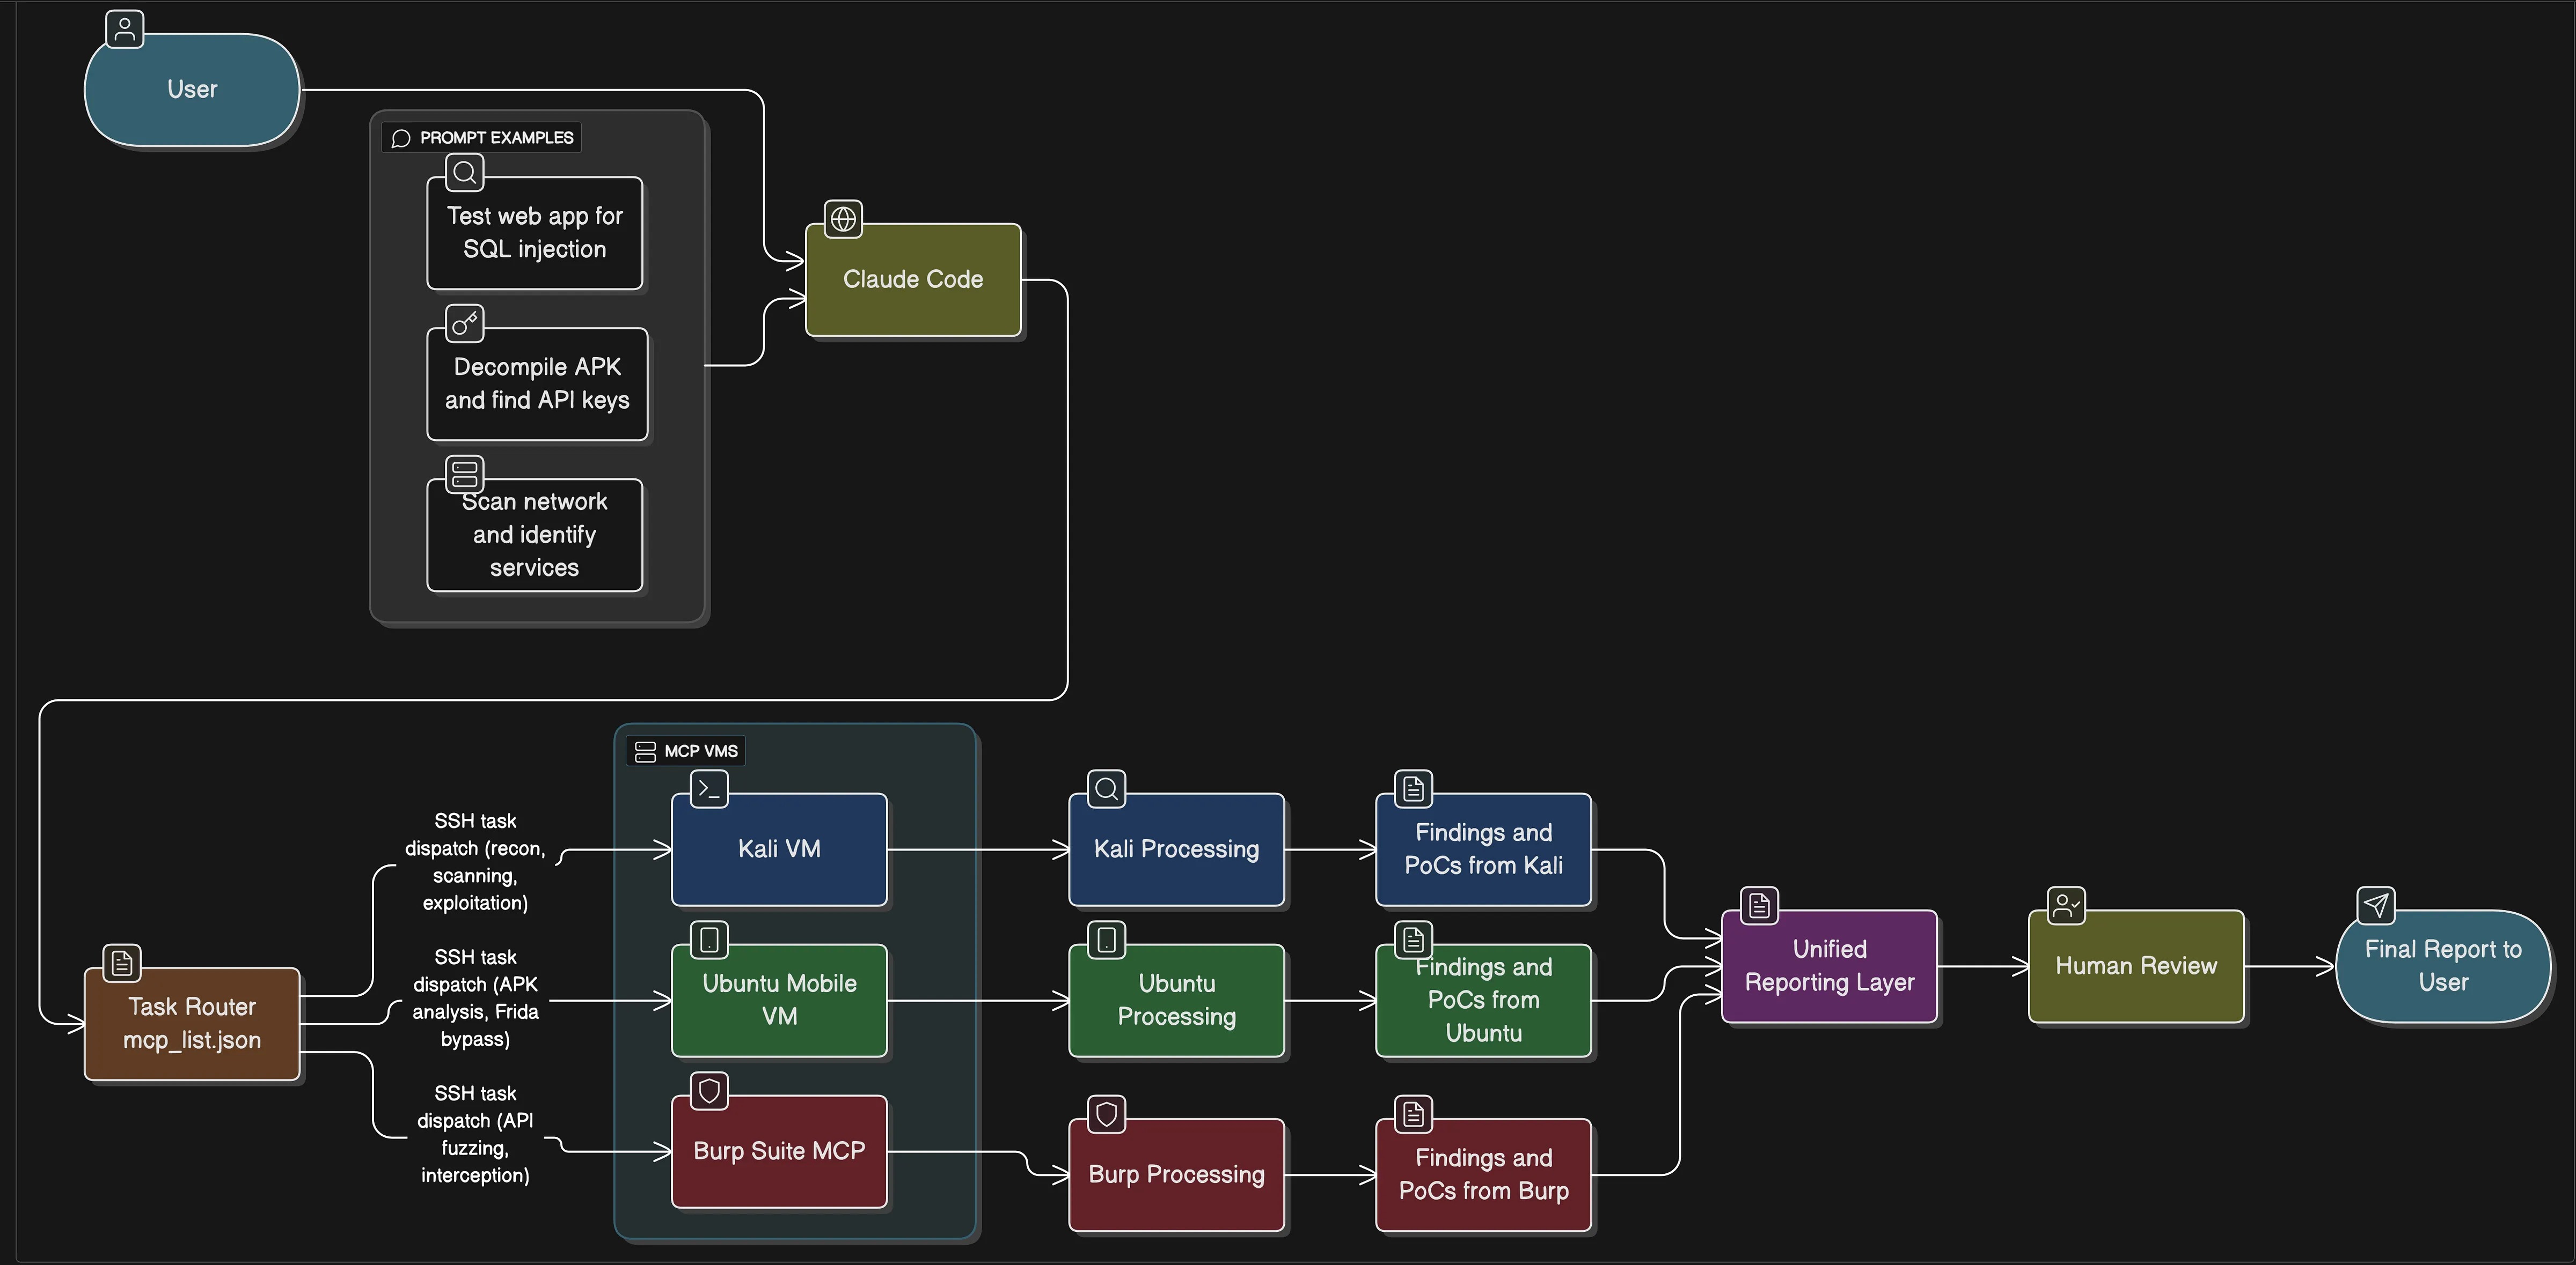
Task: Click the key icon above Decompile APK box
Action: tap(464, 324)
